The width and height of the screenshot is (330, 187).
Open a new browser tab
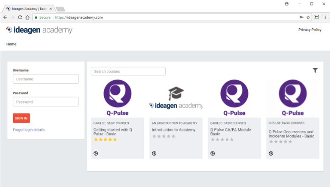tap(61, 9)
